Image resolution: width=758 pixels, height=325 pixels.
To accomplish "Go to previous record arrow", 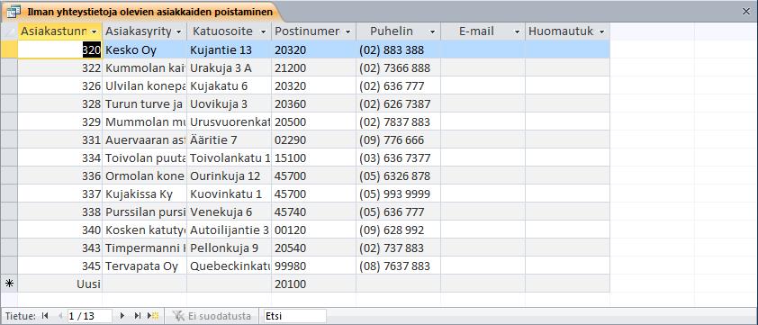I will pyautogui.click(x=60, y=316).
